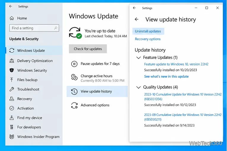Viewport: 227px width, 151px height.
Task: Open Feature update to Windows 10, version 22H2 link
Action: click(176, 64)
